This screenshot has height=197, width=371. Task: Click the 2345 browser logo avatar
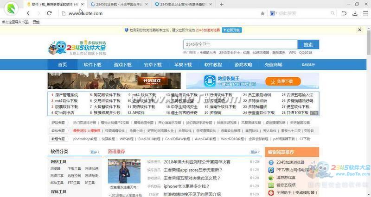point(11,8)
